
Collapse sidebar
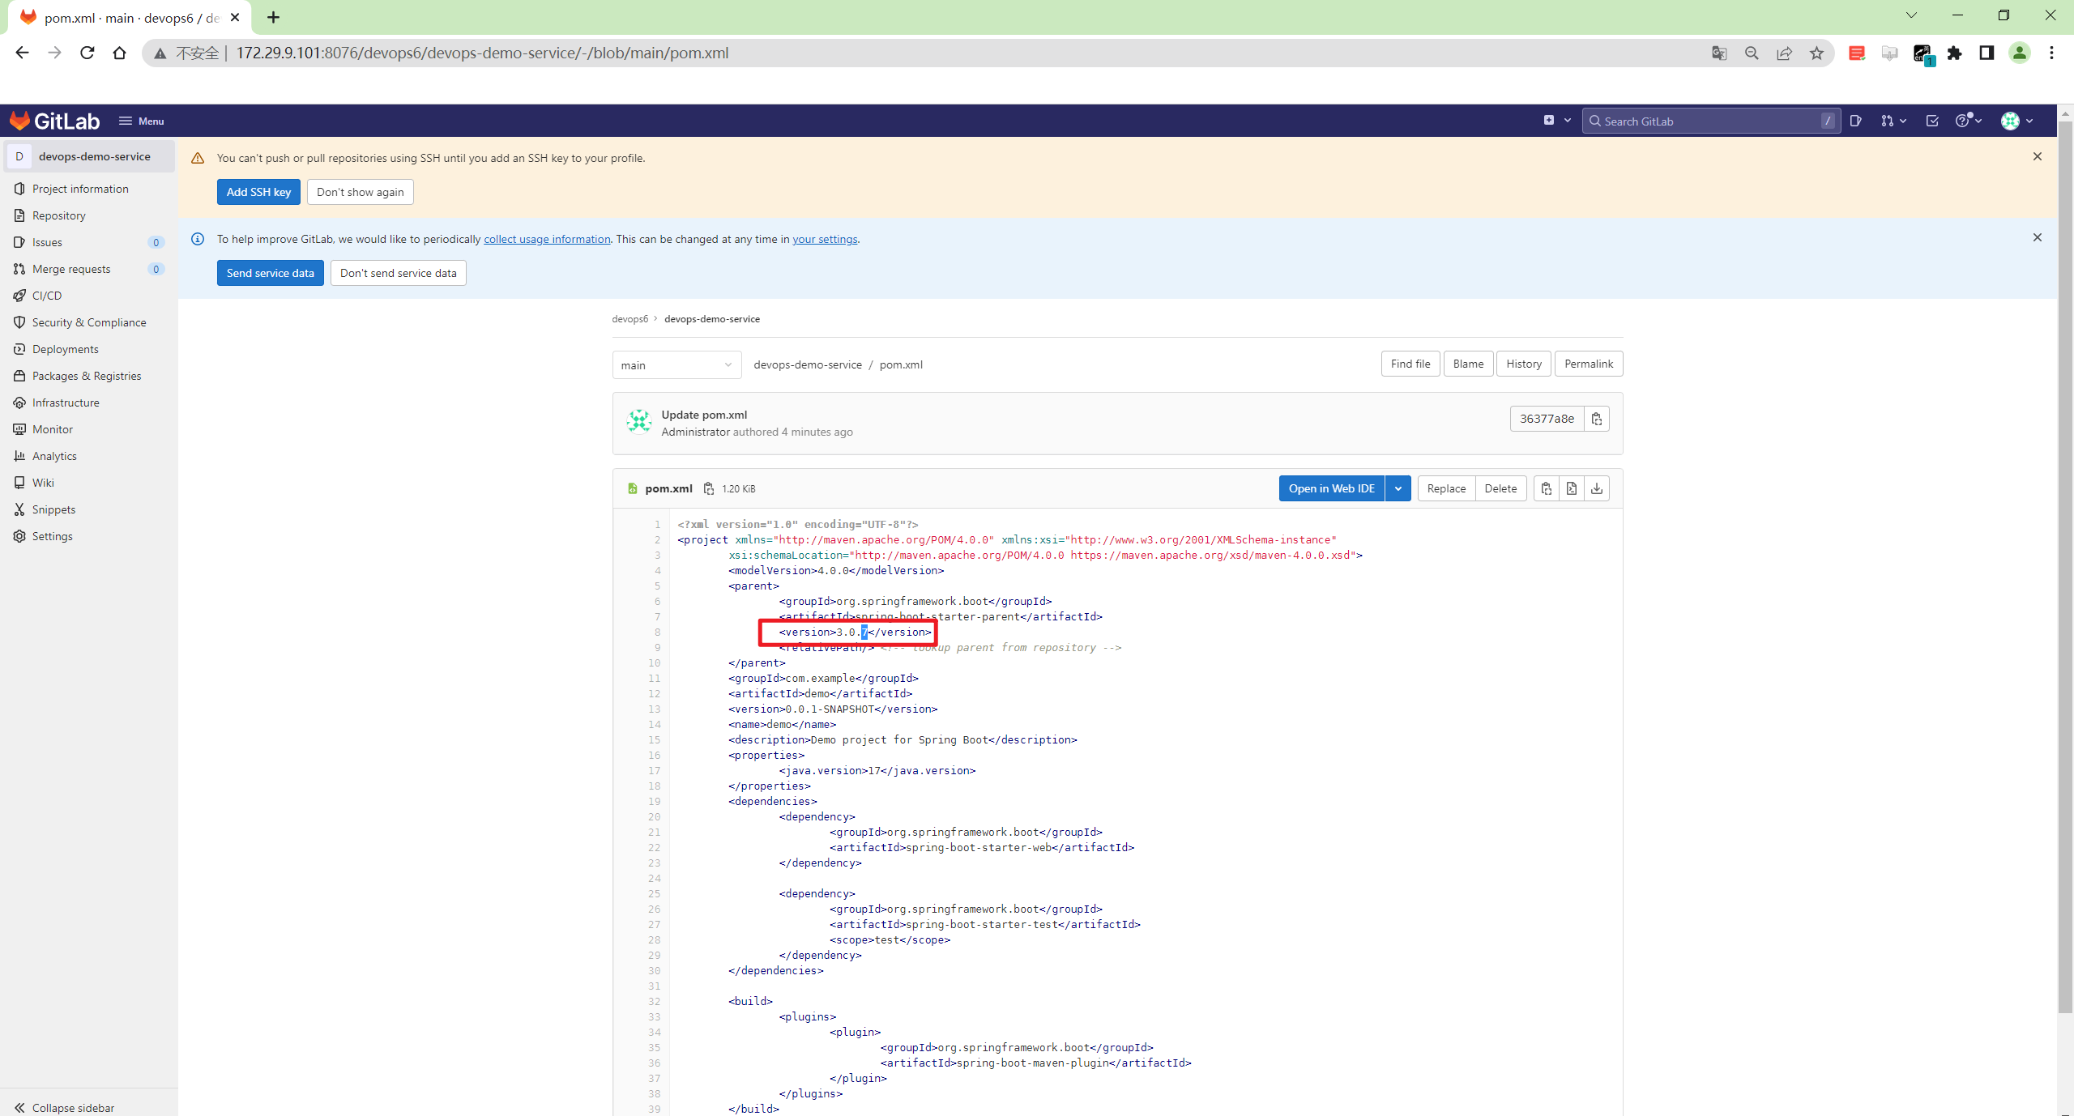(65, 1107)
